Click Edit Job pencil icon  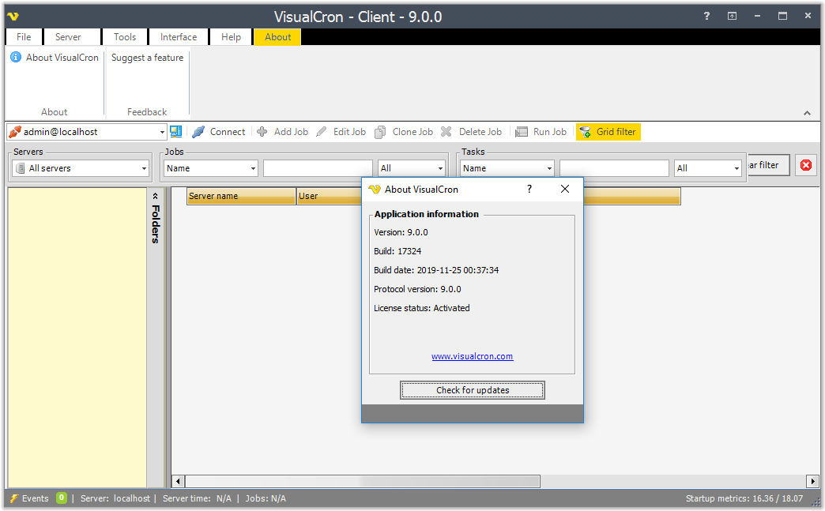click(x=322, y=132)
